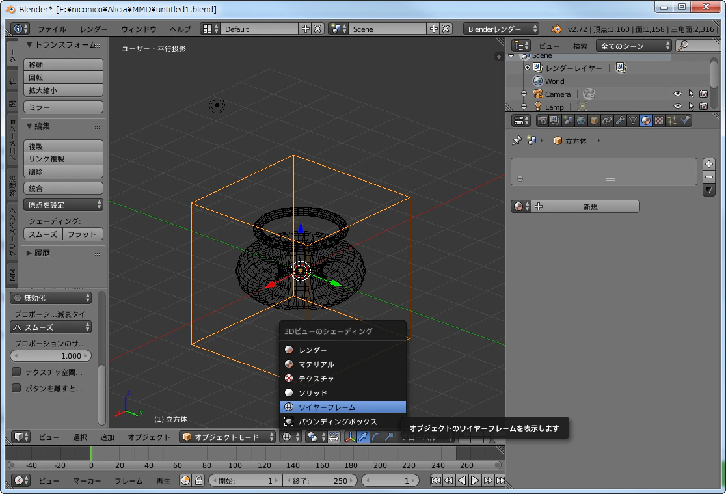
Task: Open the Constraints properties tab chain icon
Action: (607, 121)
